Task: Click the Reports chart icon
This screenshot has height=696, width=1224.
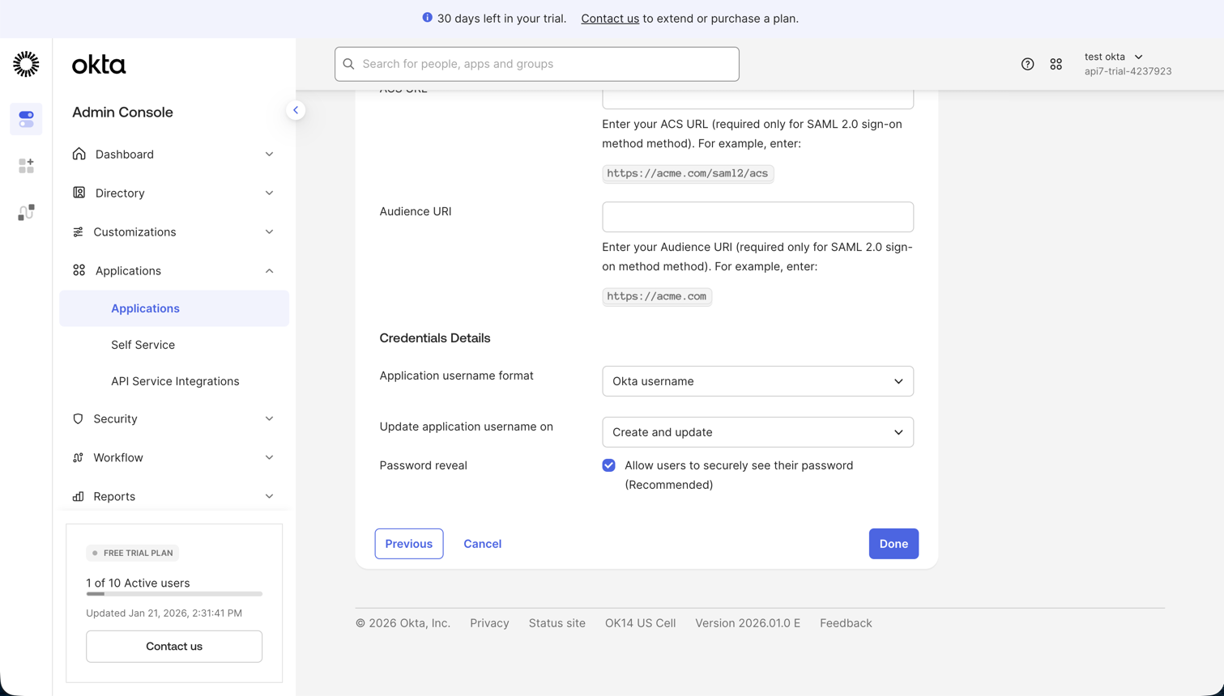Action: coord(77,496)
